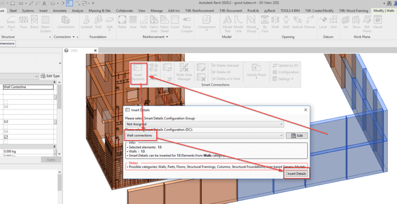Click the Set work plane tool
Viewport: 397px width, 204px height.
click(346, 22)
